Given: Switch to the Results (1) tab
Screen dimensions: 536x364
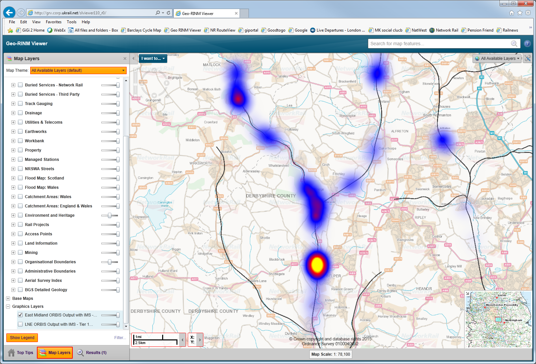Looking at the screenshot, I should (x=92, y=353).
